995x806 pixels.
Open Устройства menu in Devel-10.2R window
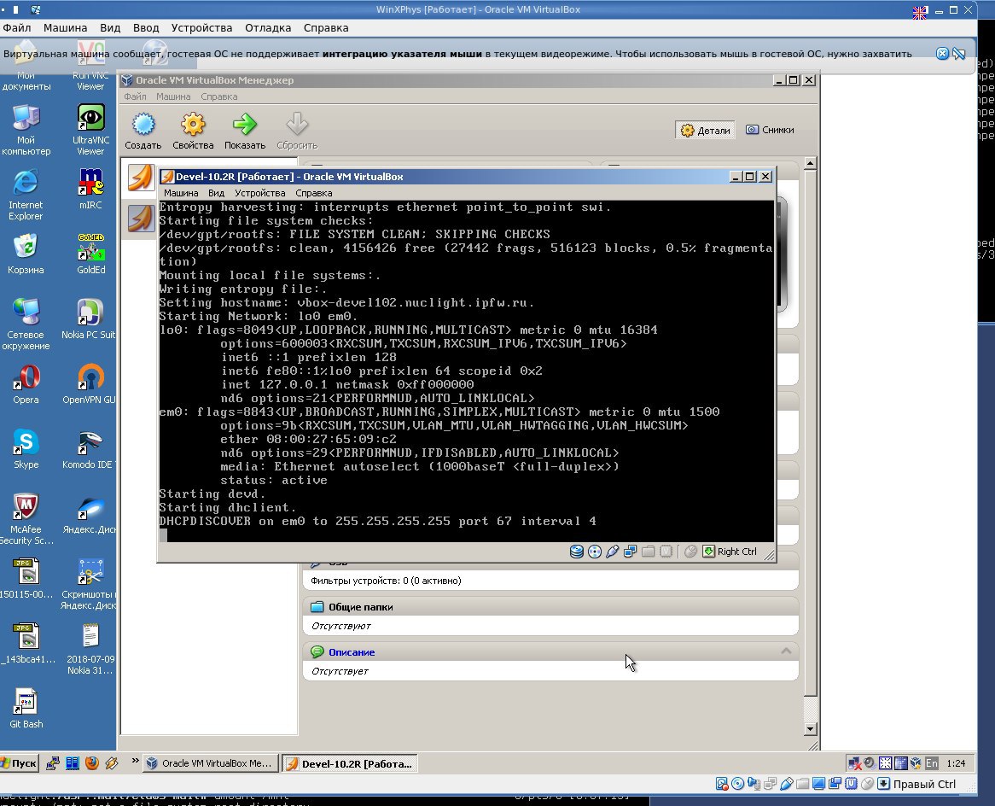tap(260, 193)
